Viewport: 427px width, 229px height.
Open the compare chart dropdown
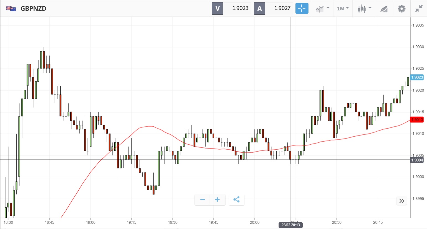[322, 9]
